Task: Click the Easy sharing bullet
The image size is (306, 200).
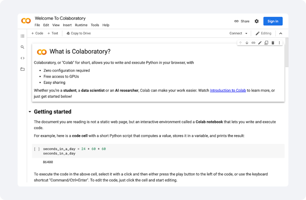Action: 54,83
